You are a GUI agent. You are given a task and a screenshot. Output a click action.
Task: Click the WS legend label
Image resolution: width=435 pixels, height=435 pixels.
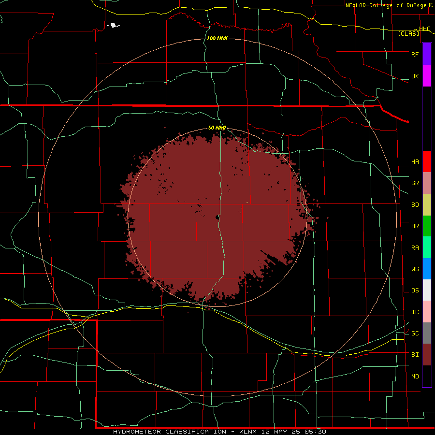point(415,269)
